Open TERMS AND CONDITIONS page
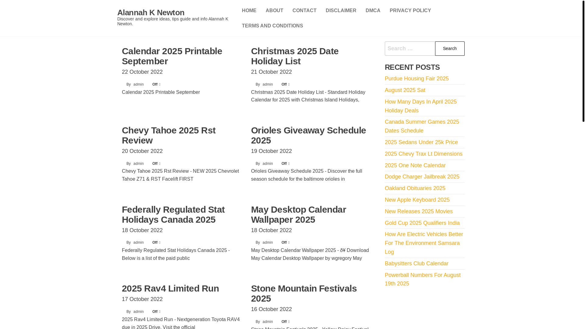Viewport: 585px width, 329px height. [272, 26]
